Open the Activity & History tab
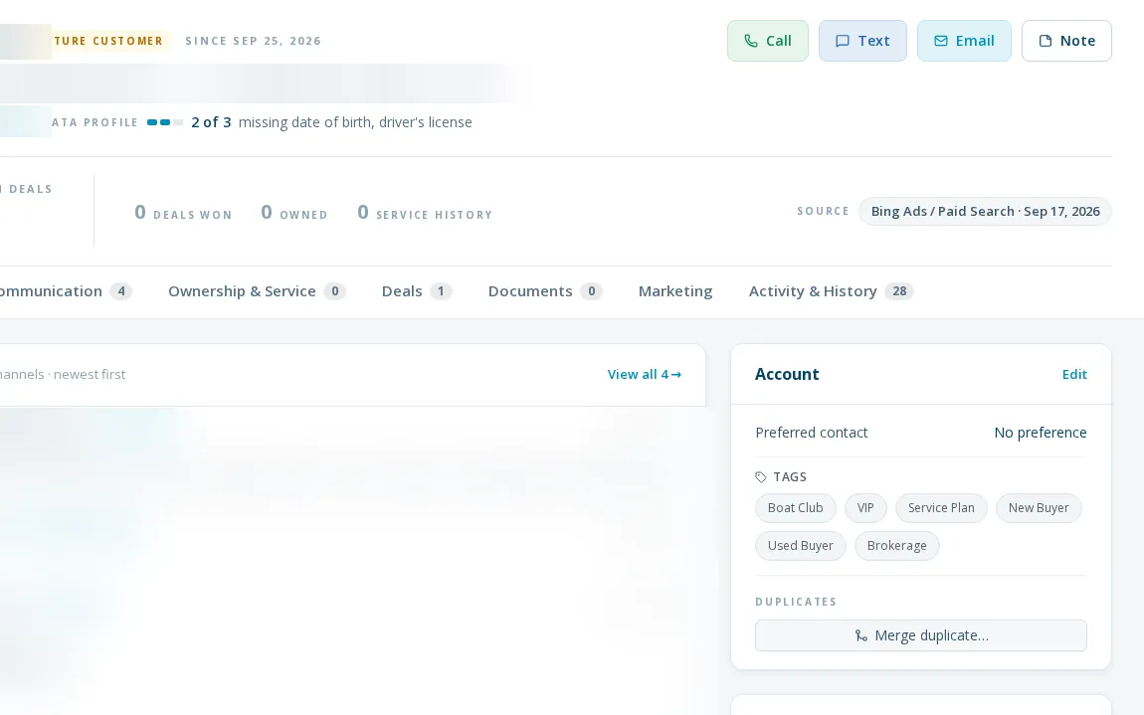The image size is (1144, 715). tap(831, 291)
